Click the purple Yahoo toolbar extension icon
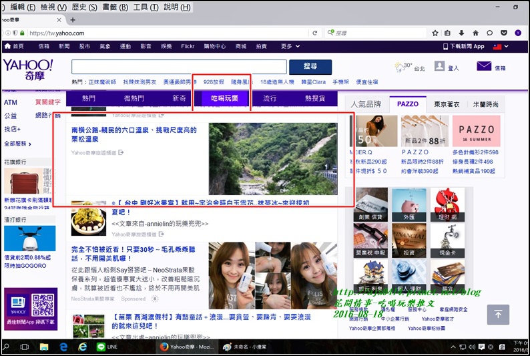The width and height of the screenshot is (530, 356). (517, 33)
